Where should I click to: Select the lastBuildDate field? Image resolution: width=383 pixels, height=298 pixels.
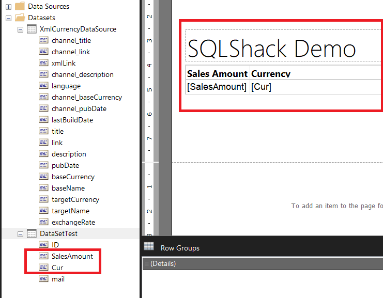coord(72,120)
